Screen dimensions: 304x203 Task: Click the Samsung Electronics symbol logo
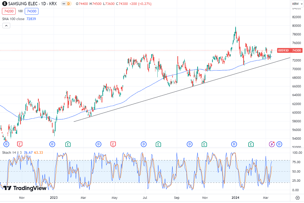(x=4, y=4)
